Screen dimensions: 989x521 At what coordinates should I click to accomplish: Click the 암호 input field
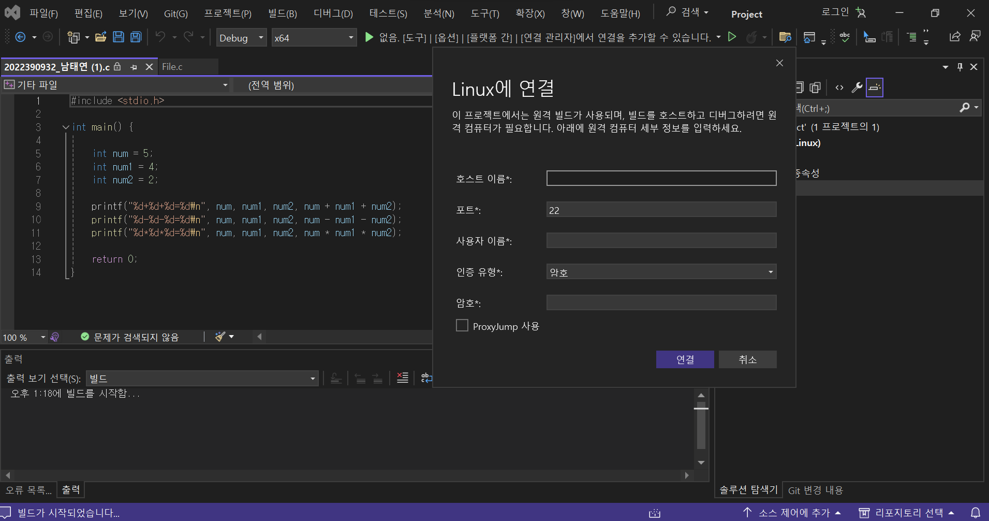(x=661, y=302)
